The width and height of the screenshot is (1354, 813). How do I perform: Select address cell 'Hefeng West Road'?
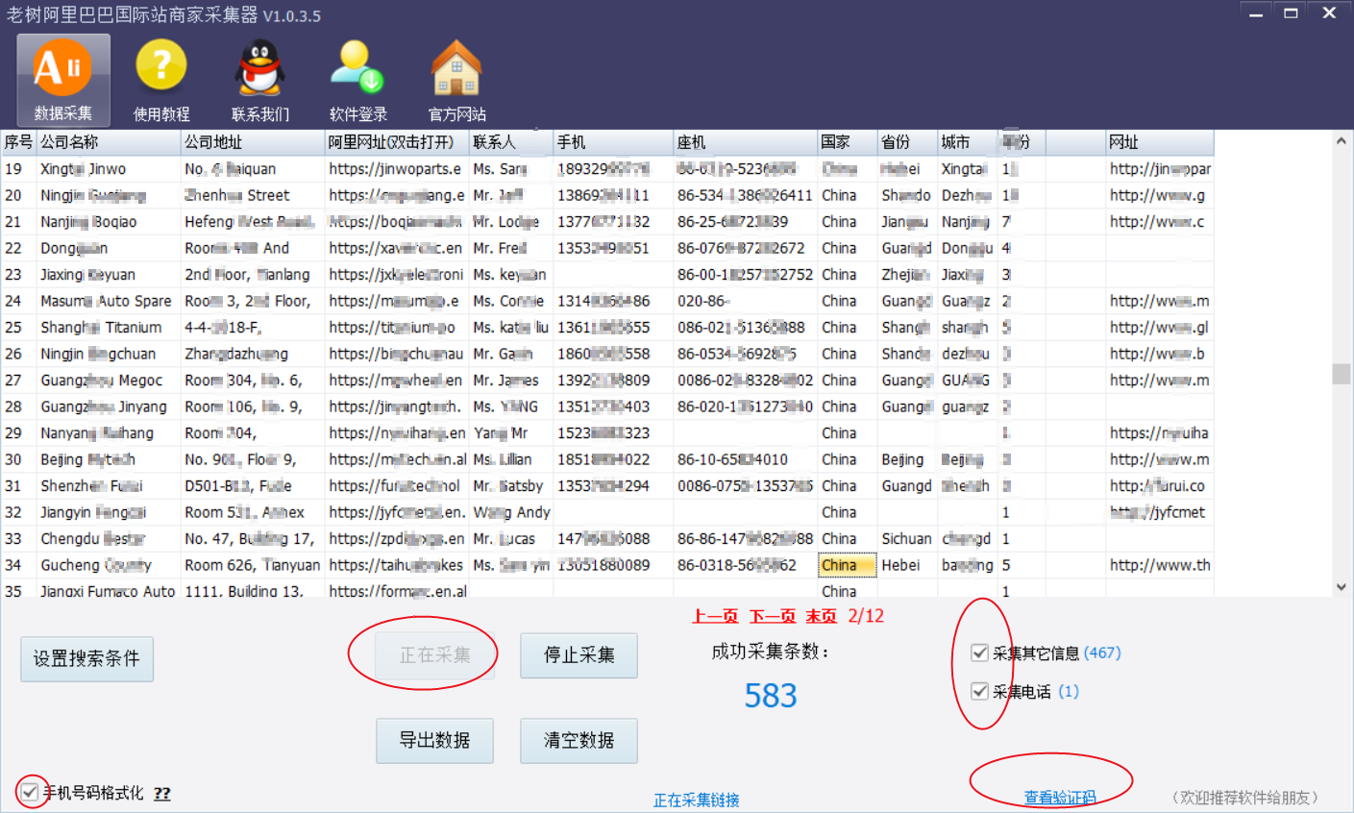253,222
